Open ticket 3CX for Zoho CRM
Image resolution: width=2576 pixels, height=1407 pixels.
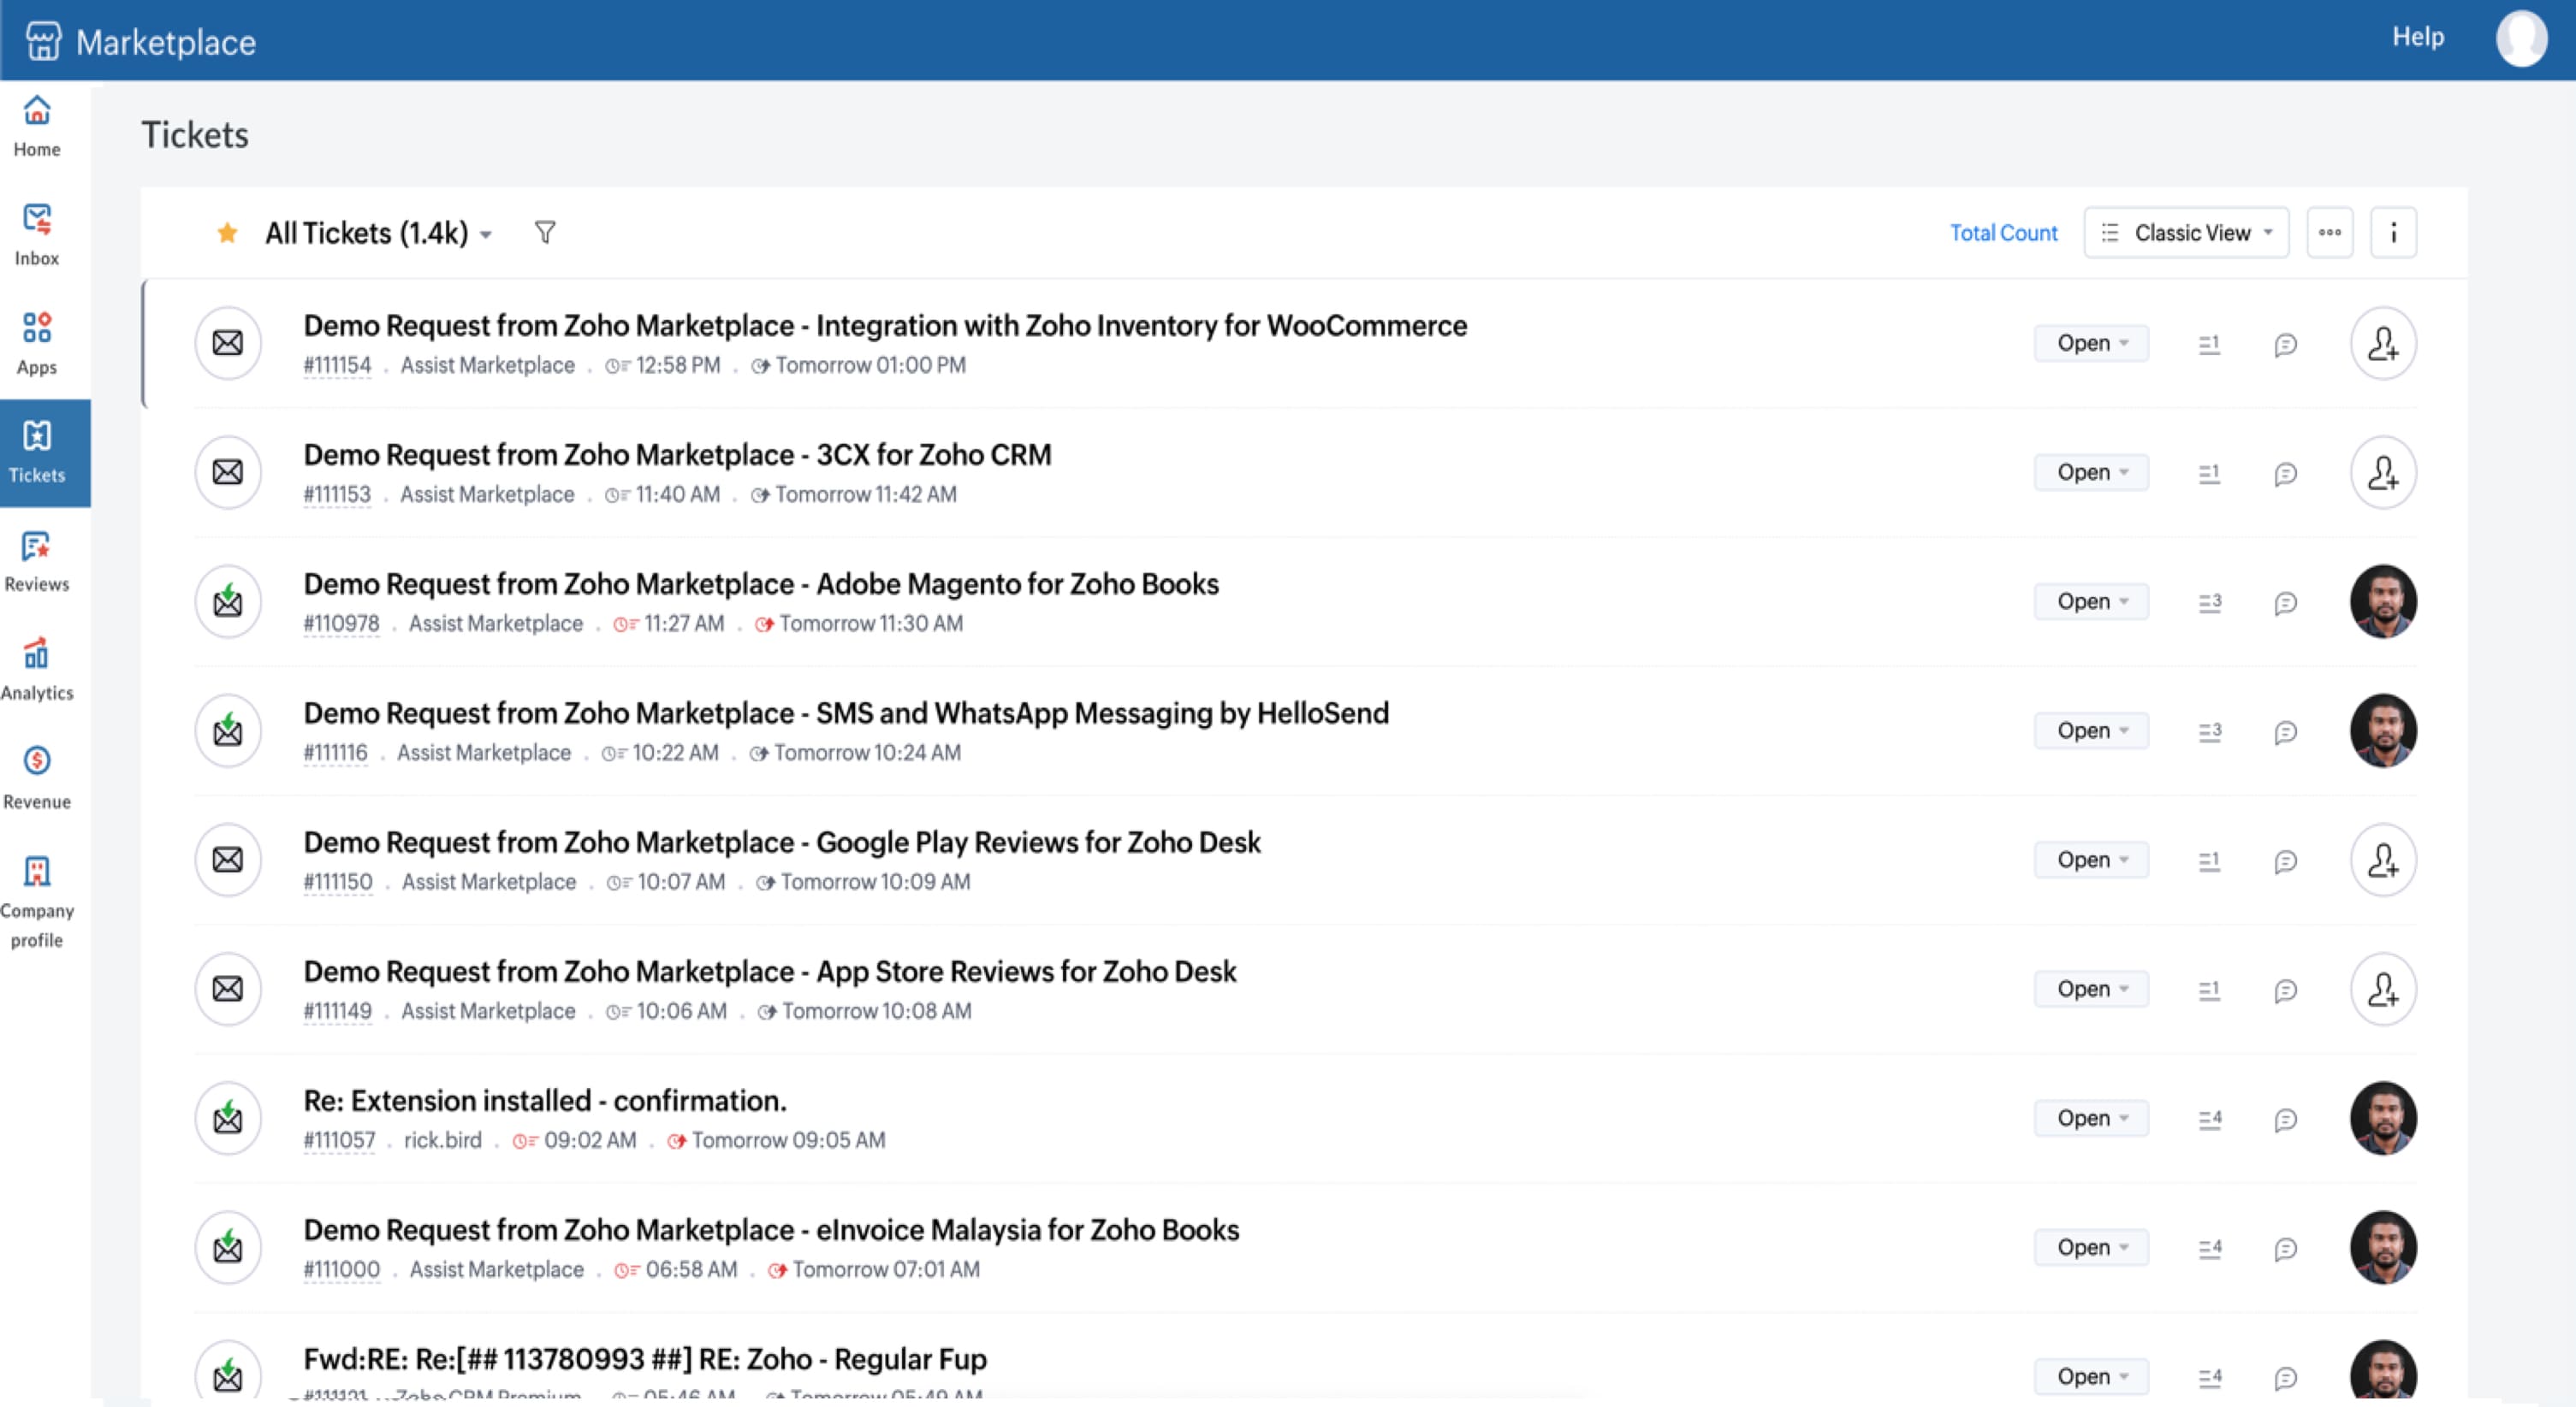[x=677, y=455]
